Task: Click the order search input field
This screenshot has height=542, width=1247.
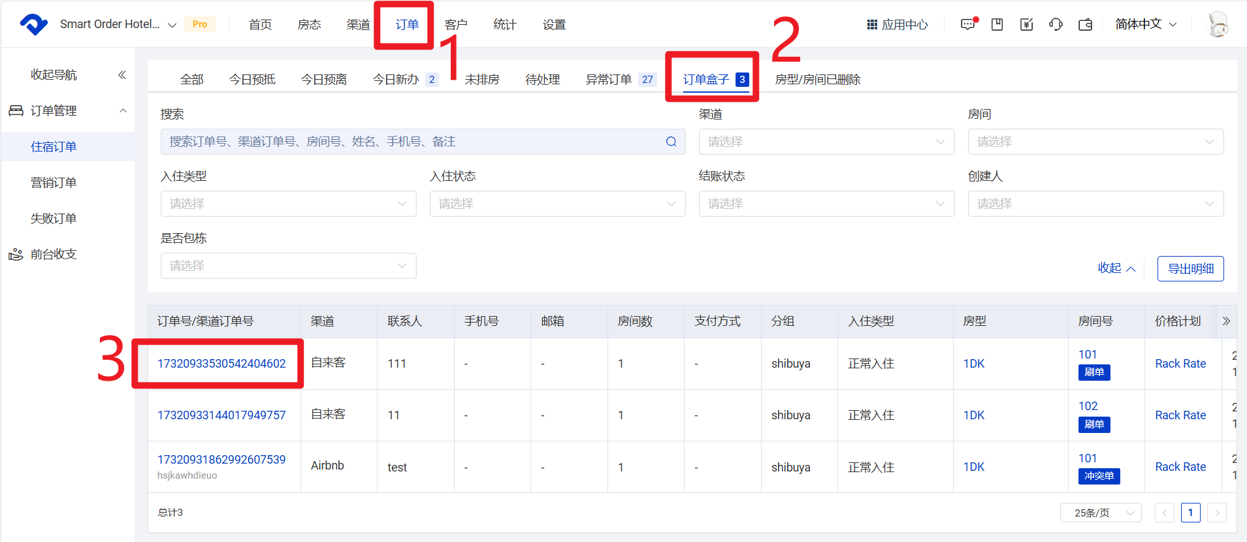Action: point(412,142)
